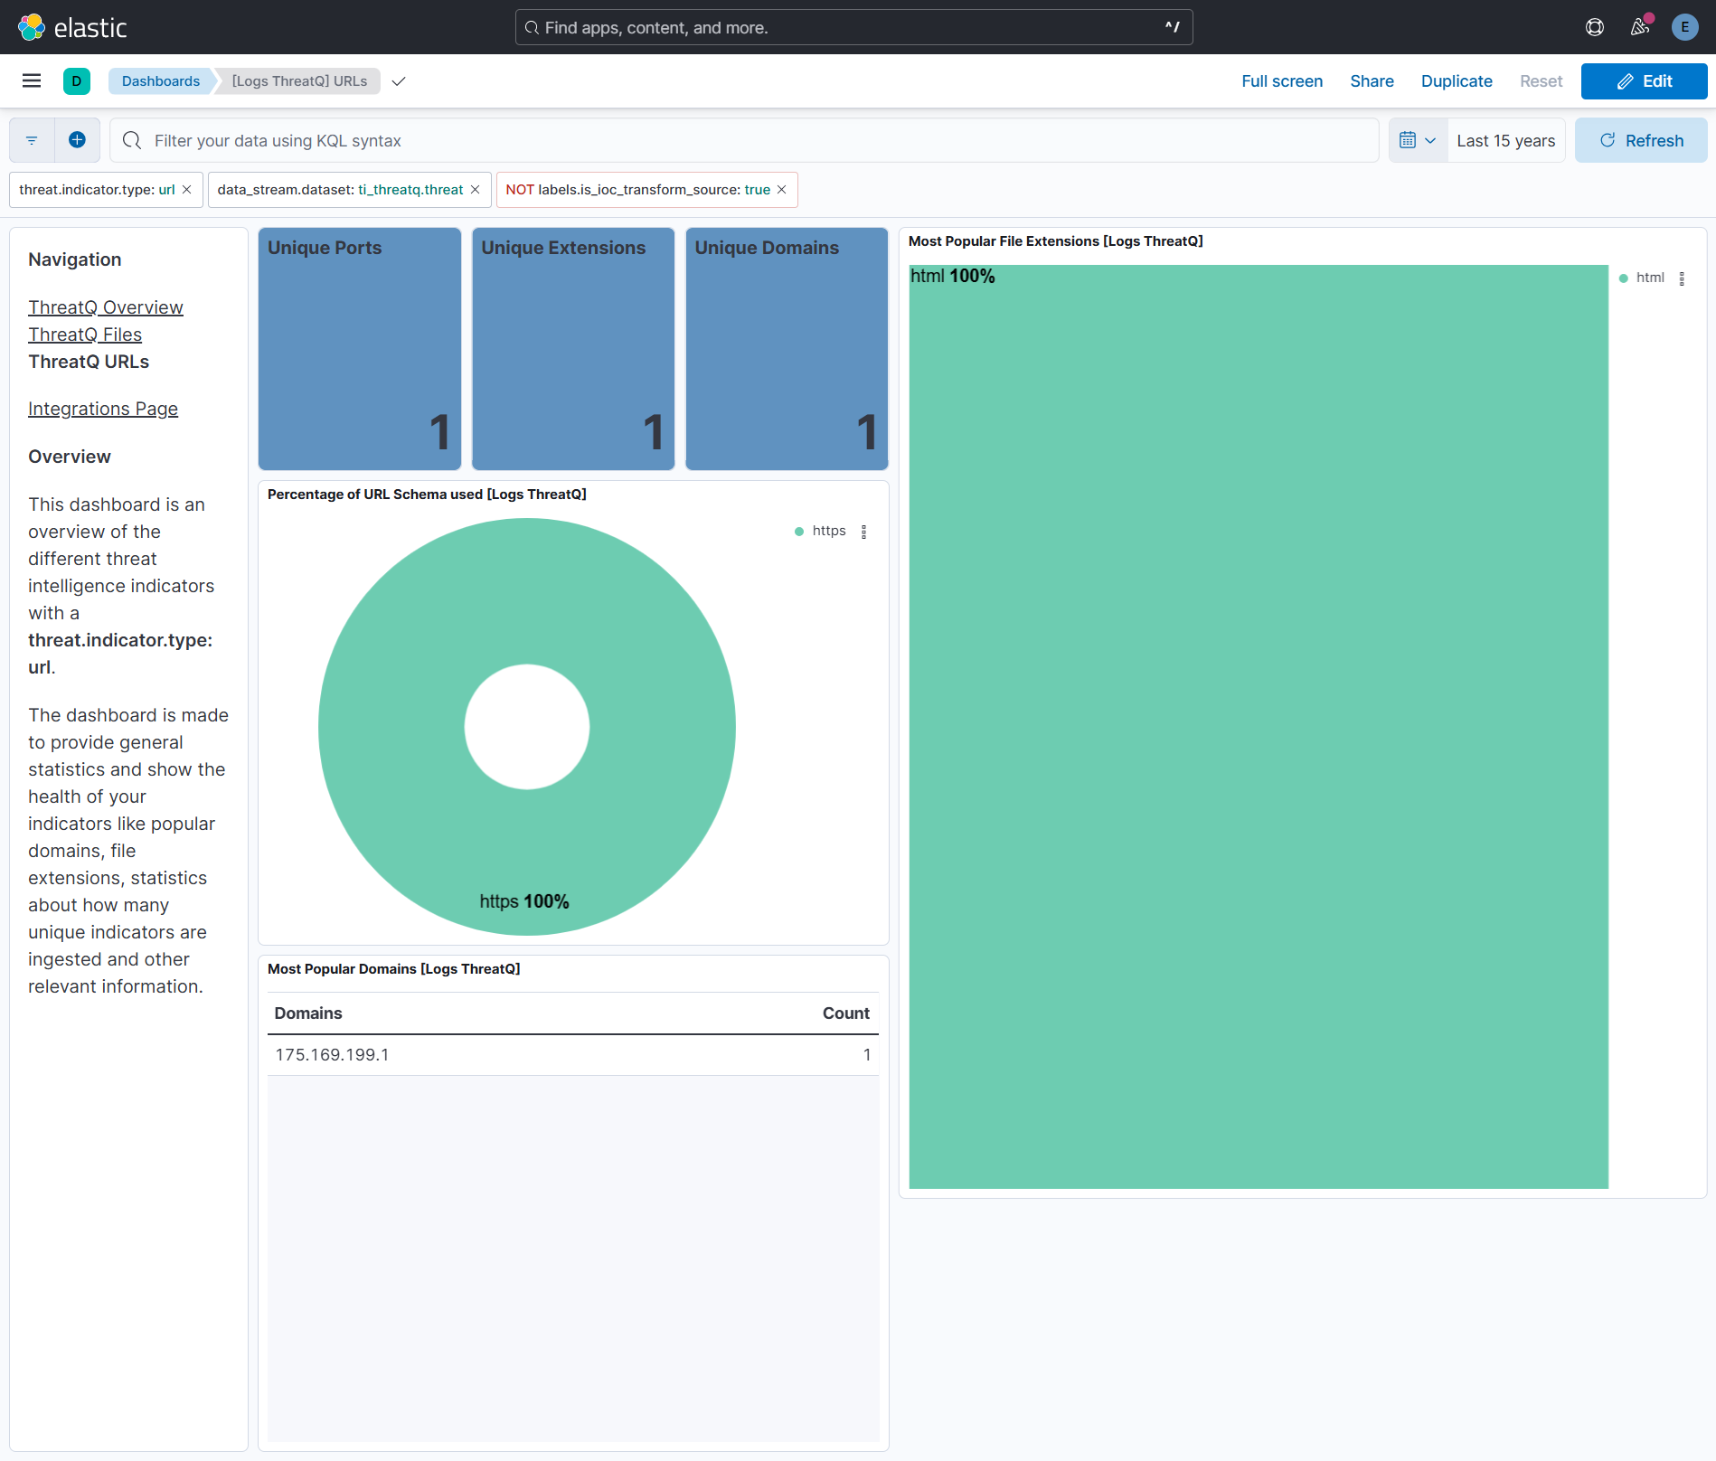This screenshot has height=1461, width=1716.
Task: Expand the dashboard title chevron dropdown
Action: tap(399, 81)
